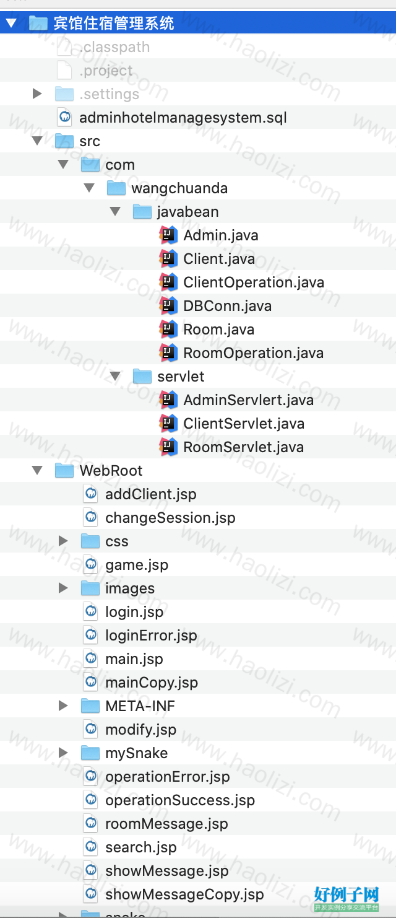Viewport: 396px width, 918px height.
Task: Click the servlet folder icon
Action: (142, 377)
